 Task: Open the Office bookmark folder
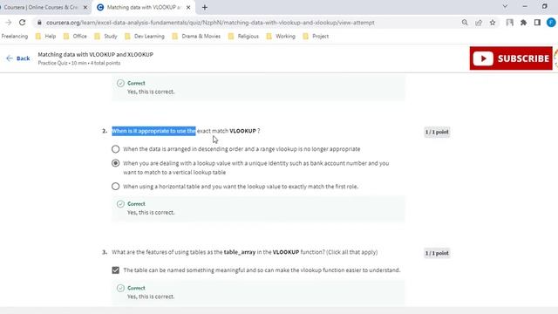click(75, 36)
